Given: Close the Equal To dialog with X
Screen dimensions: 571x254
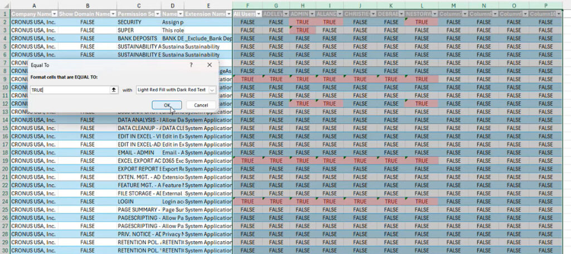Looking at the screenshot, I should [210, 65].
